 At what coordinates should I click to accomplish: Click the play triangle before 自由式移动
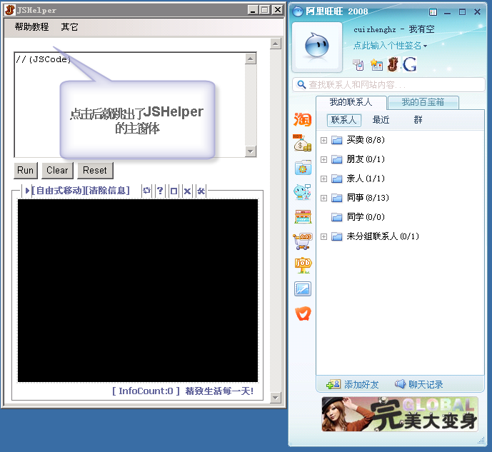27,191
